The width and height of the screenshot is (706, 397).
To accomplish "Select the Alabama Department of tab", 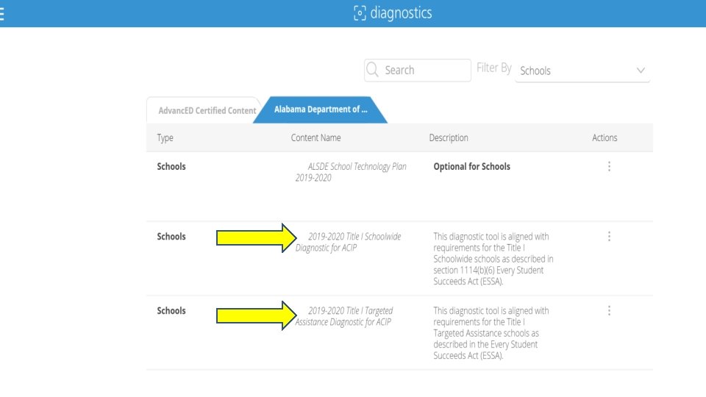I will click(320, 110).
